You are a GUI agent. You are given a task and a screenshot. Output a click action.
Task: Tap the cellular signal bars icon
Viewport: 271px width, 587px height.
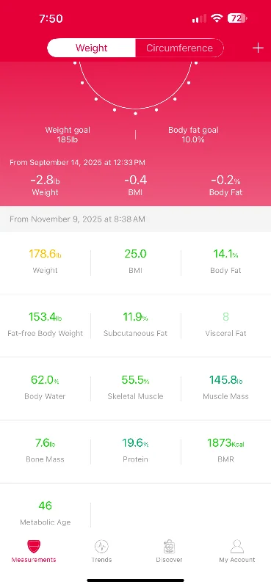click(x=199, y=18)
